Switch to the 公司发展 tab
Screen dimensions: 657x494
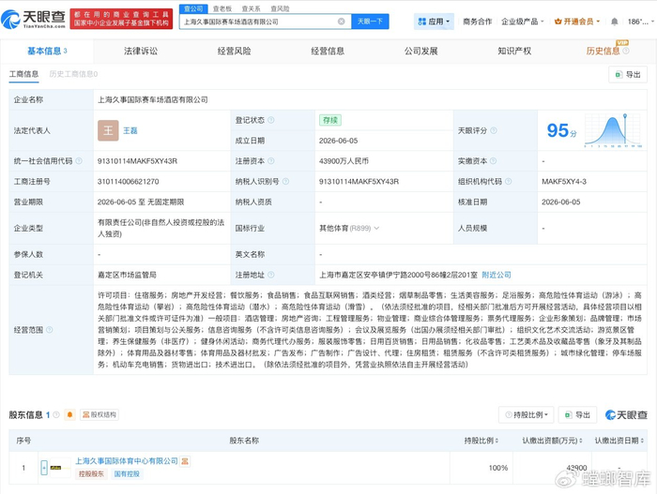click(x=421, y=51)
